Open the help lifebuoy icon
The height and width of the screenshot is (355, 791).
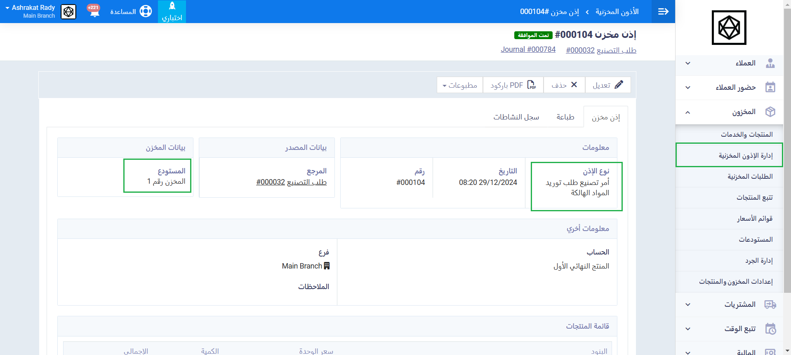pos(146,12)
